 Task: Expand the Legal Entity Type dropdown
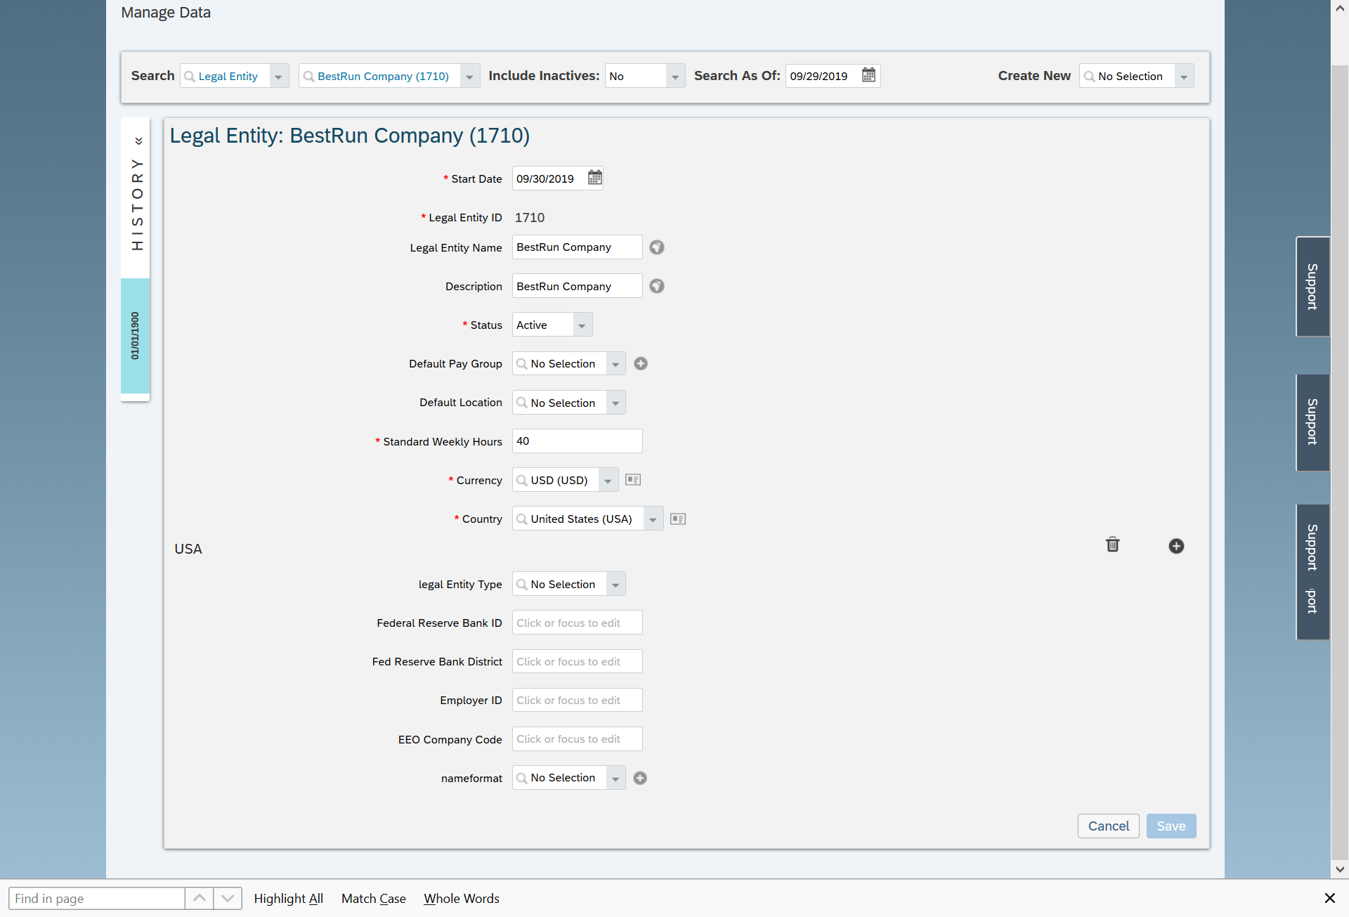[615, 583]
